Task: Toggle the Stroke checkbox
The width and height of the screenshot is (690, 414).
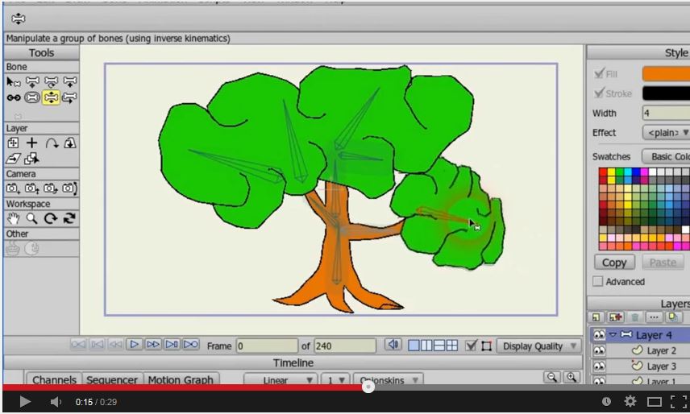Action: click(x=599, y=93)
